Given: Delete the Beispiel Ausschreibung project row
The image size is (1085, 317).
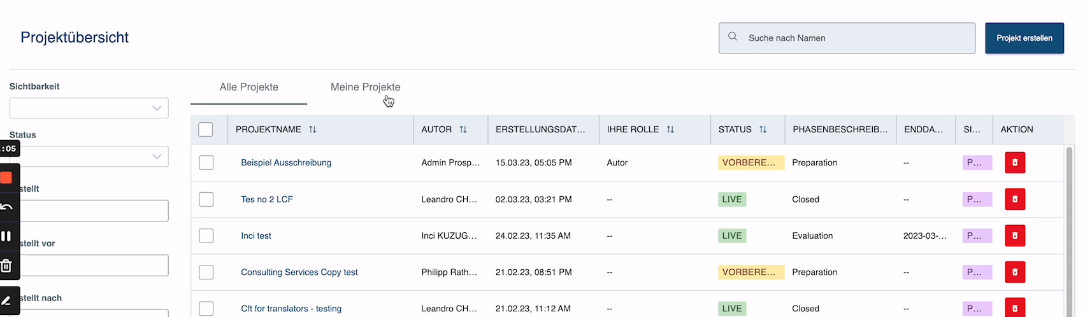Looking at the screenshot, I should tap(1015, 163).
